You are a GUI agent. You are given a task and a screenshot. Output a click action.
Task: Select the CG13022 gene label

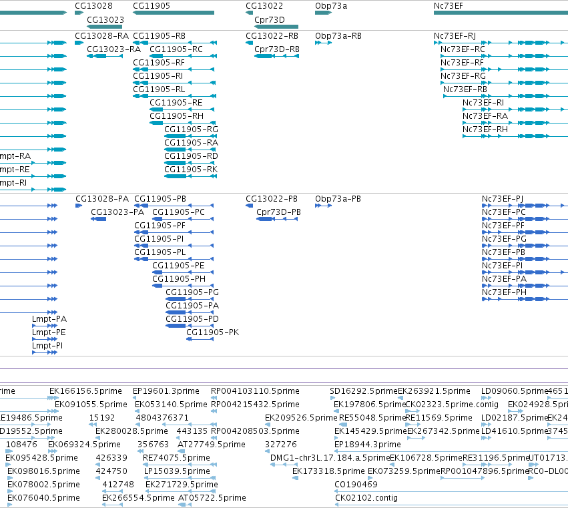[264, 6]
